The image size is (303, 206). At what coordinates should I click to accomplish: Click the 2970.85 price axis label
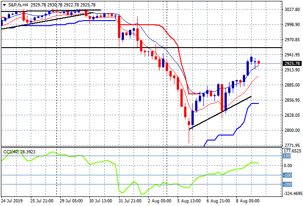click(292, 40)
